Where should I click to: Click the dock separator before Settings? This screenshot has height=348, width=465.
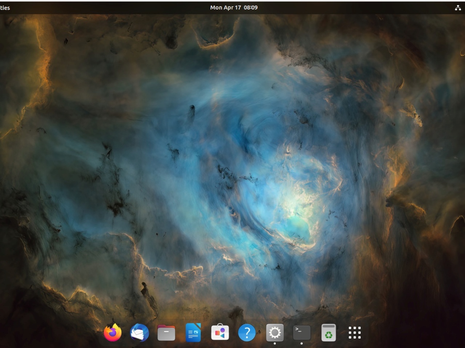coord(261,332)
